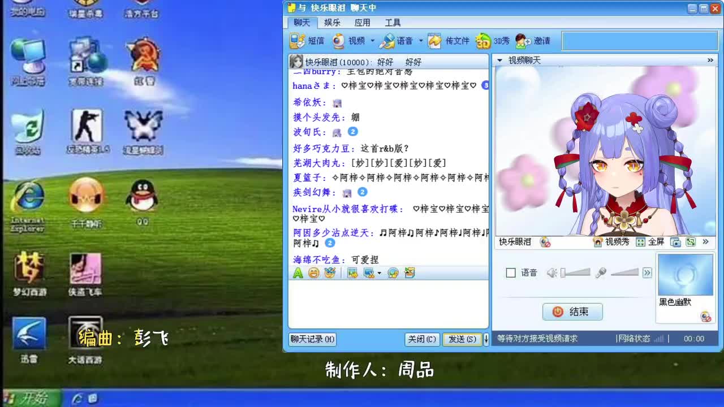The height and width of the screenshot is (407, 724).
Task: Open font settings letter A icon
Action: point(298,273)
